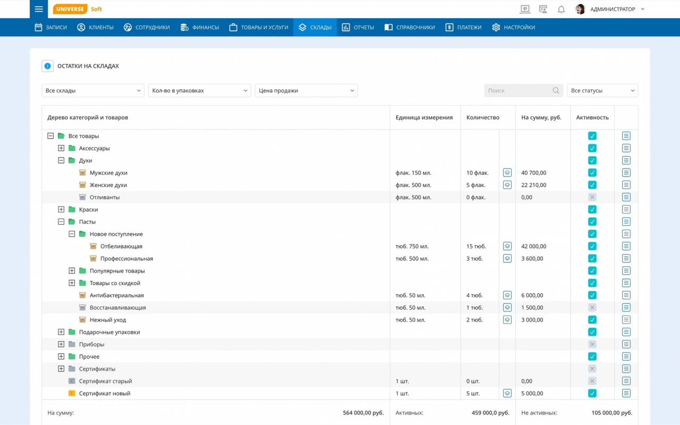
Task: Click the Universe Soft logo
Action: 78,9
